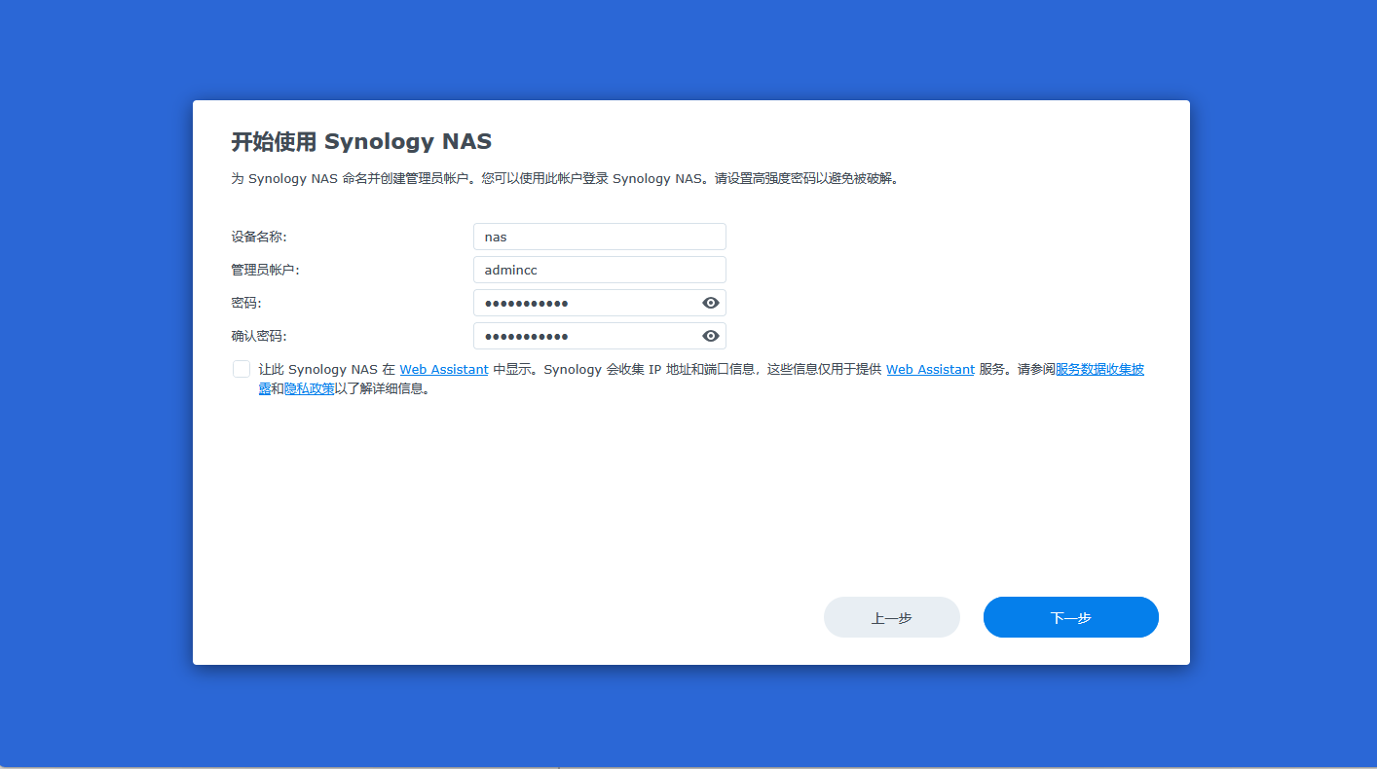Show password with 密码 field eye icon

pyautogui.click(x=711, y=303)
